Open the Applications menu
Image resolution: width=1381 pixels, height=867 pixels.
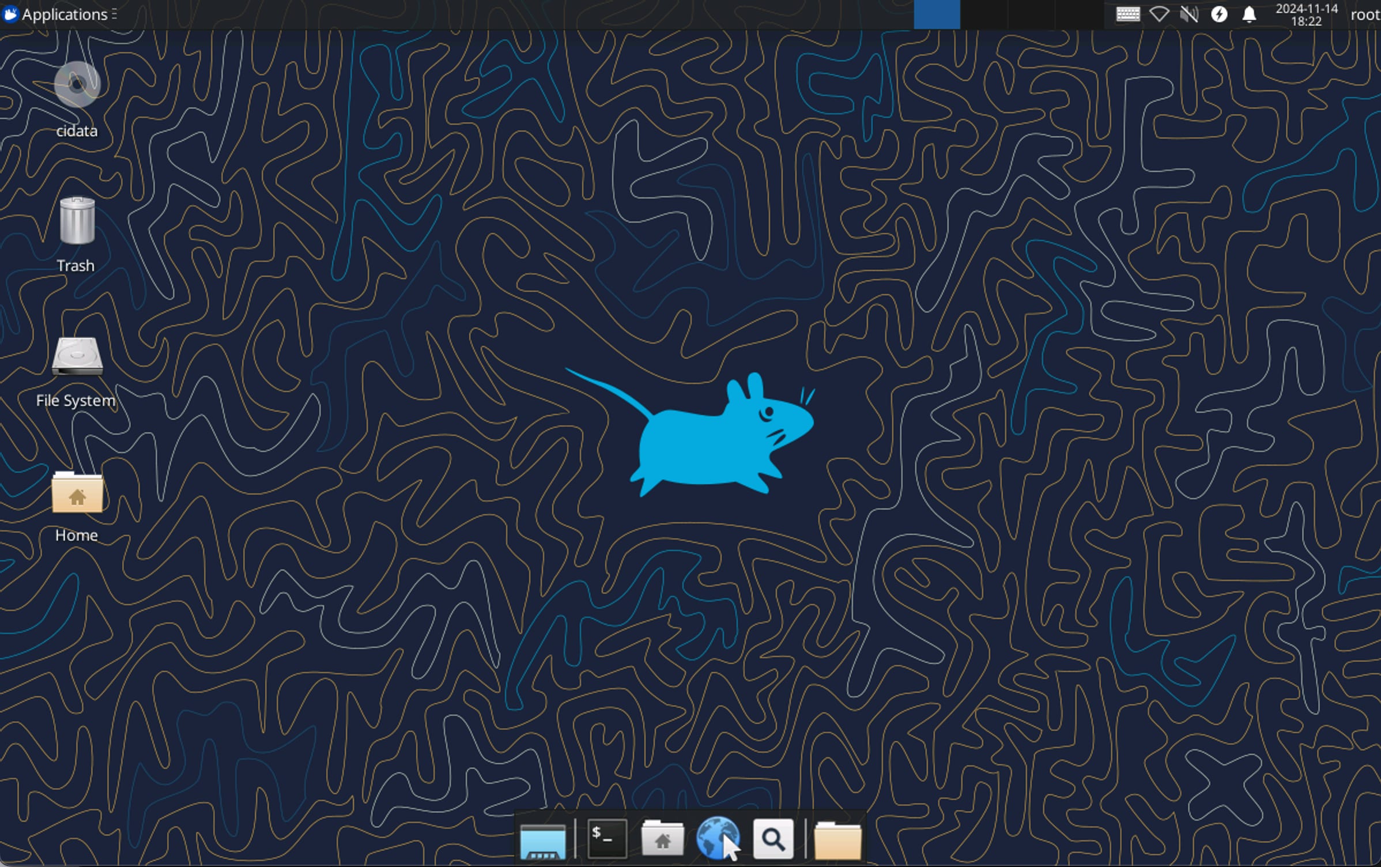[58, 14]
